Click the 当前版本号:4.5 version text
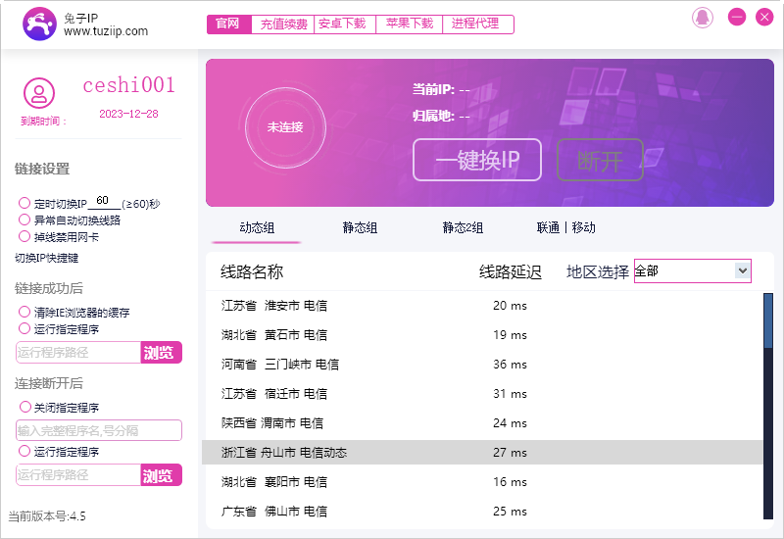Viewport: 784px width, 539px height. pyautogui.click(x=47, y=516)
